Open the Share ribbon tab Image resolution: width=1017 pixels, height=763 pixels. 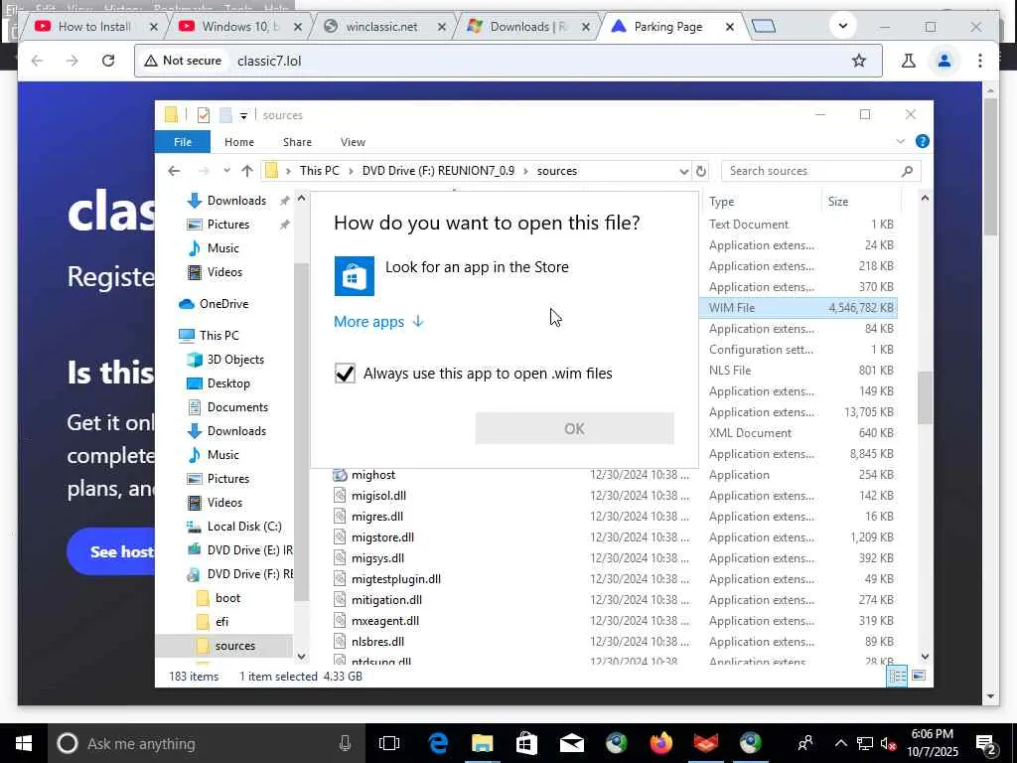297,141
